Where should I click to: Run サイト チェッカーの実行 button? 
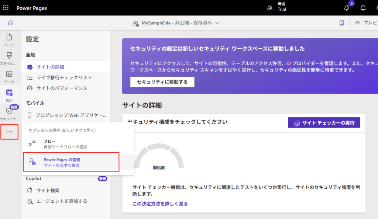[324, 123]
